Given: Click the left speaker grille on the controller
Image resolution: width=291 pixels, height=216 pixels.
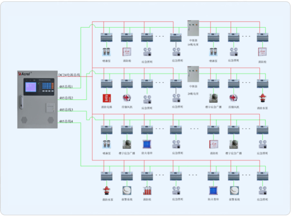Looking at the screenshot, I should [24, 120].
